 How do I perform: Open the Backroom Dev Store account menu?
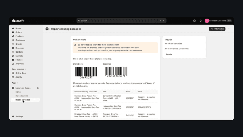coord(218,21)
